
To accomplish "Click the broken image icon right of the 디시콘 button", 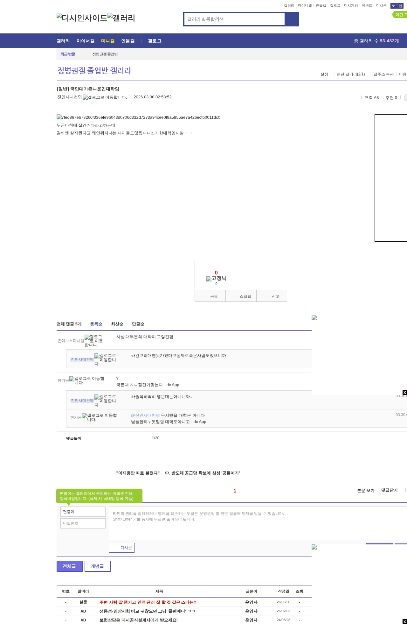I will pos(314,547).
